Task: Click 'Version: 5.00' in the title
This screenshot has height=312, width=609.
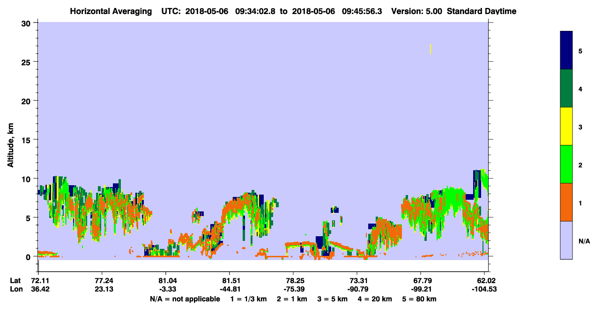Action: pyautogui.click(x=417, y=11)
